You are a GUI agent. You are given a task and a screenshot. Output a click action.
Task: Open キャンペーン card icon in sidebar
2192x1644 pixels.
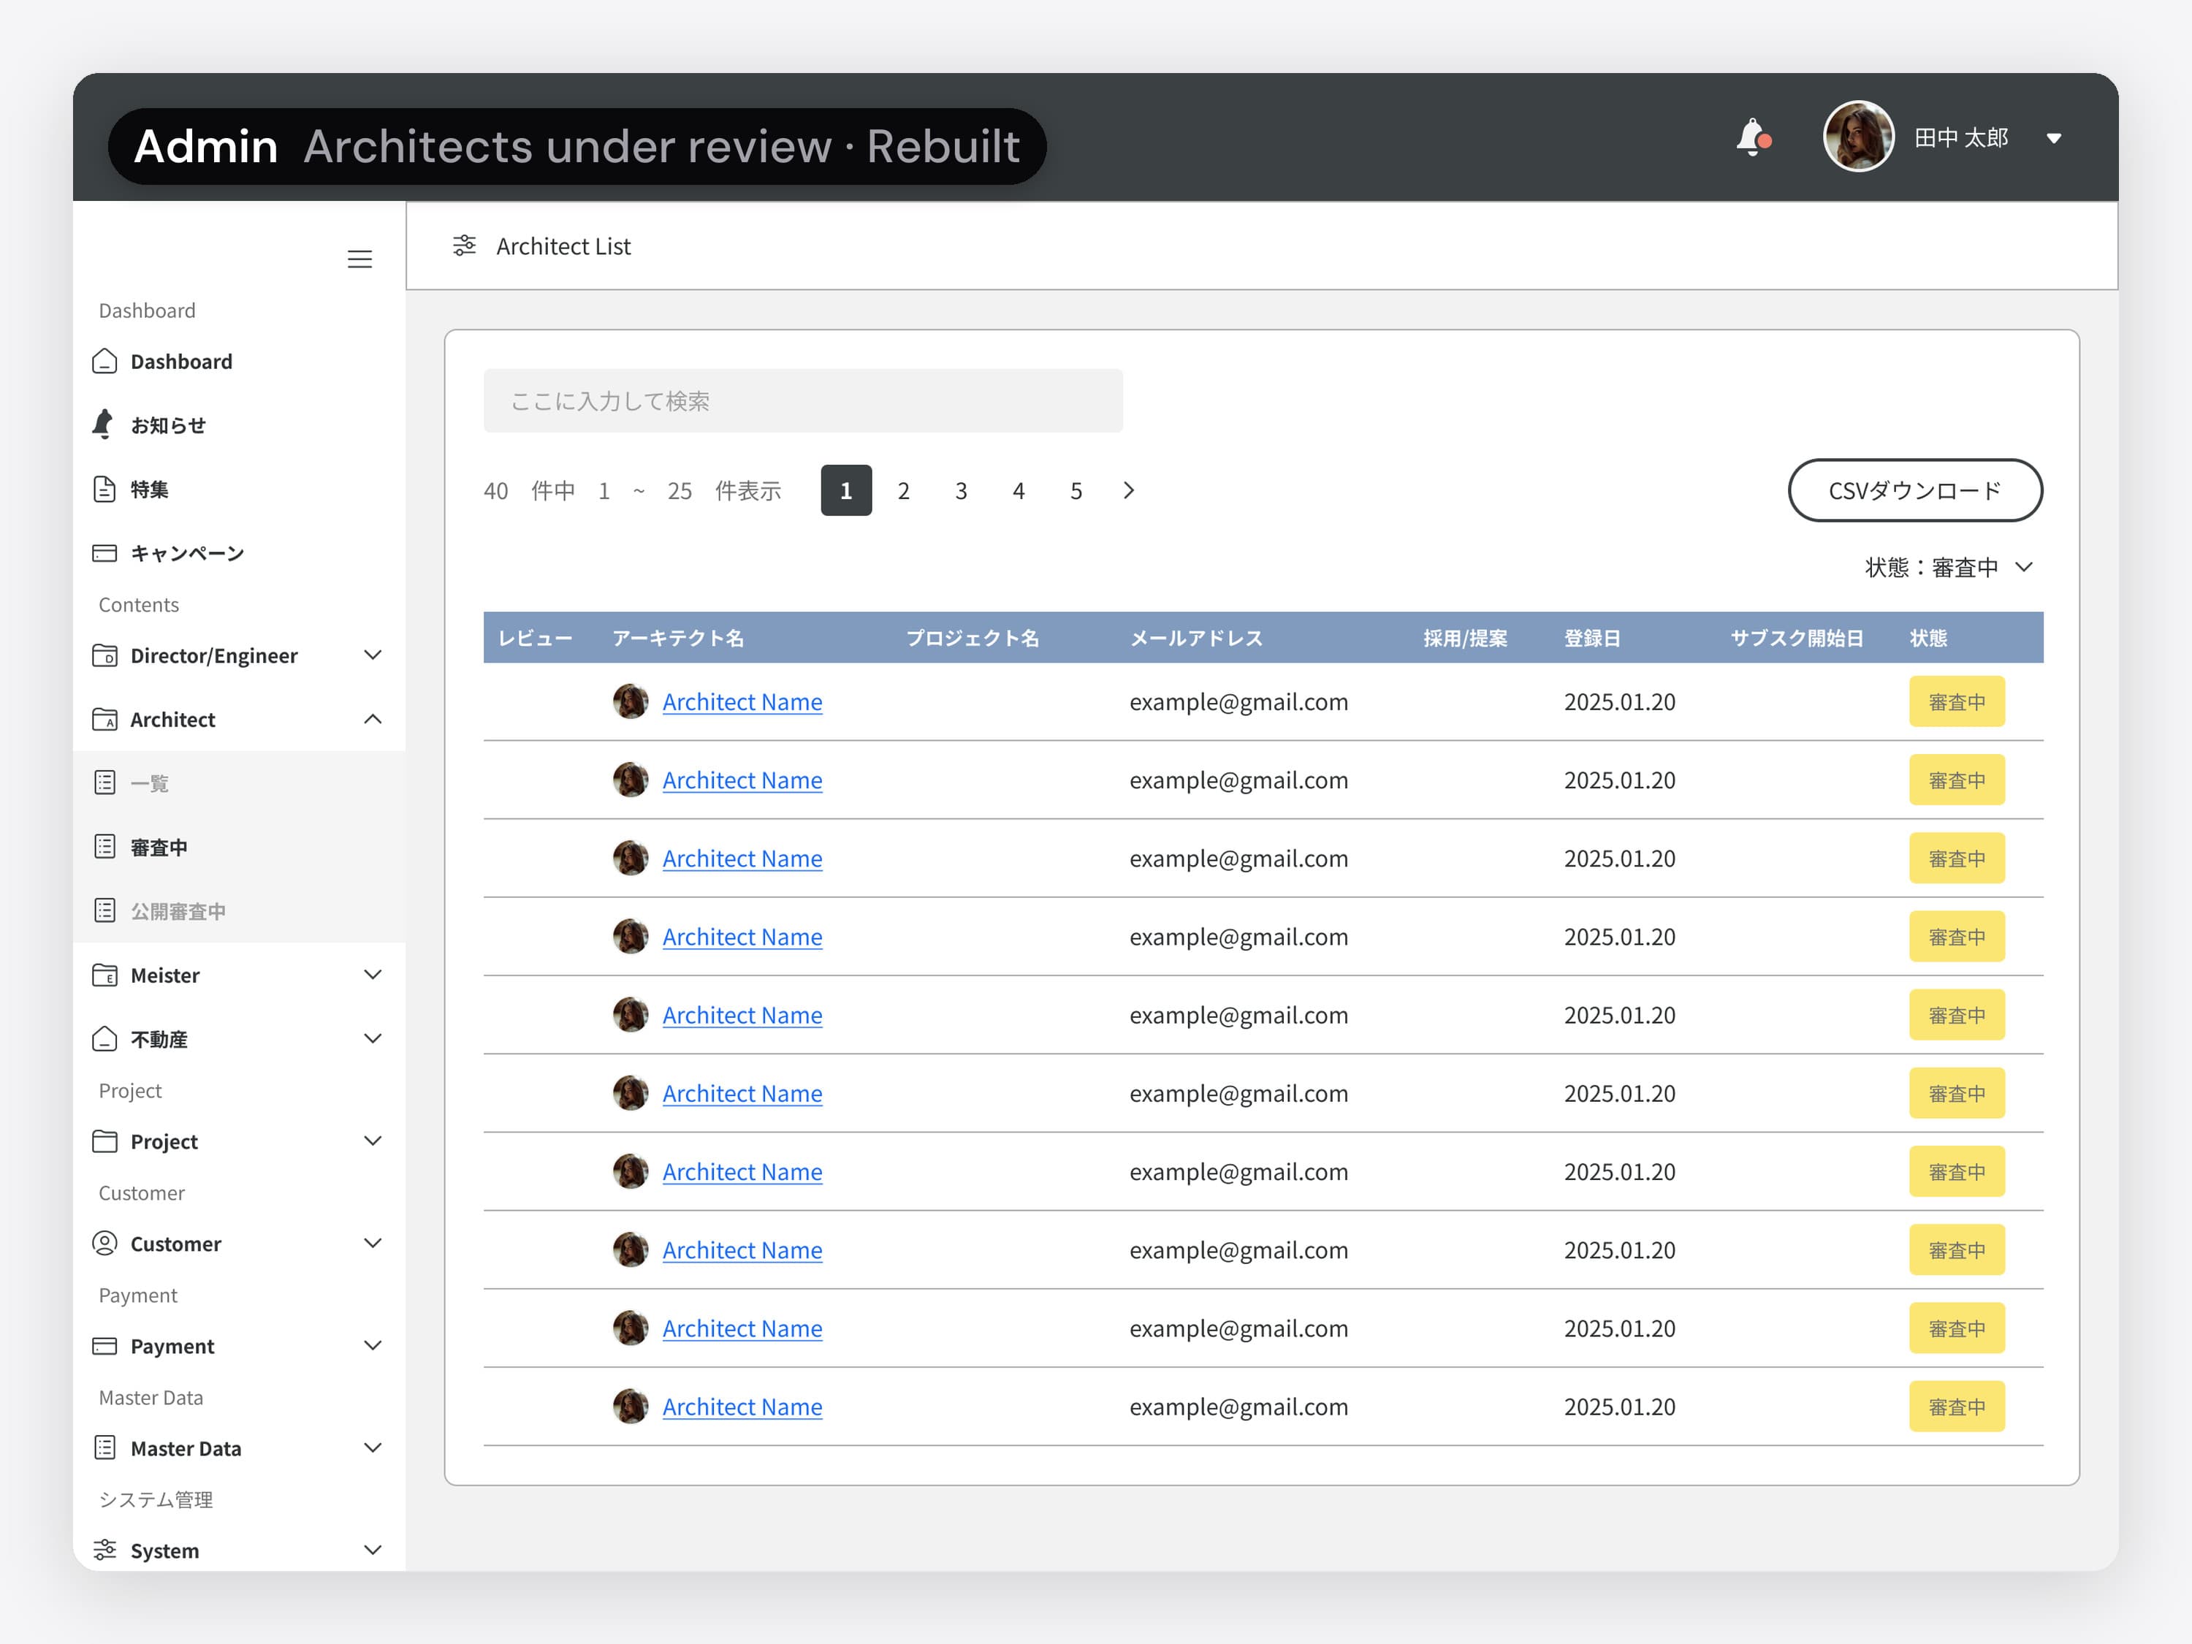[x=104, y=553]
